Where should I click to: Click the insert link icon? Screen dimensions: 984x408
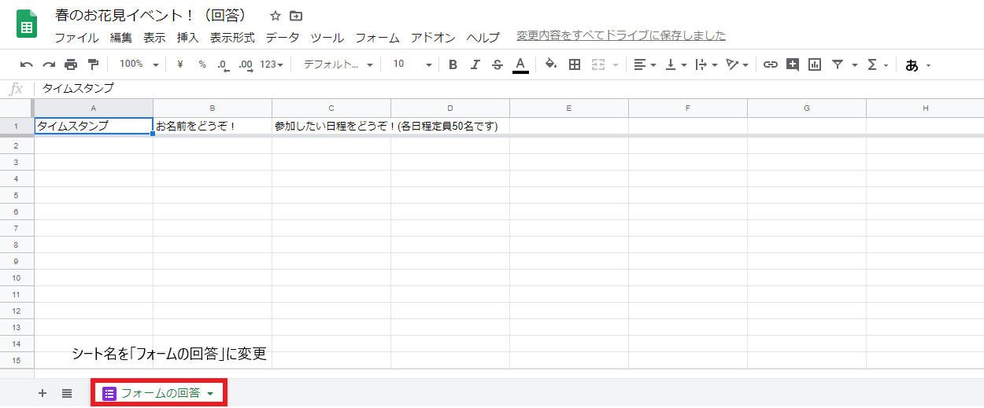771,64
